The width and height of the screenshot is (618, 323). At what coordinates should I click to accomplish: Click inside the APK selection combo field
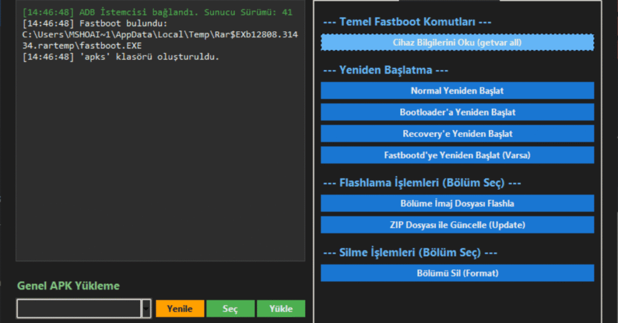[x=79, y=309]
